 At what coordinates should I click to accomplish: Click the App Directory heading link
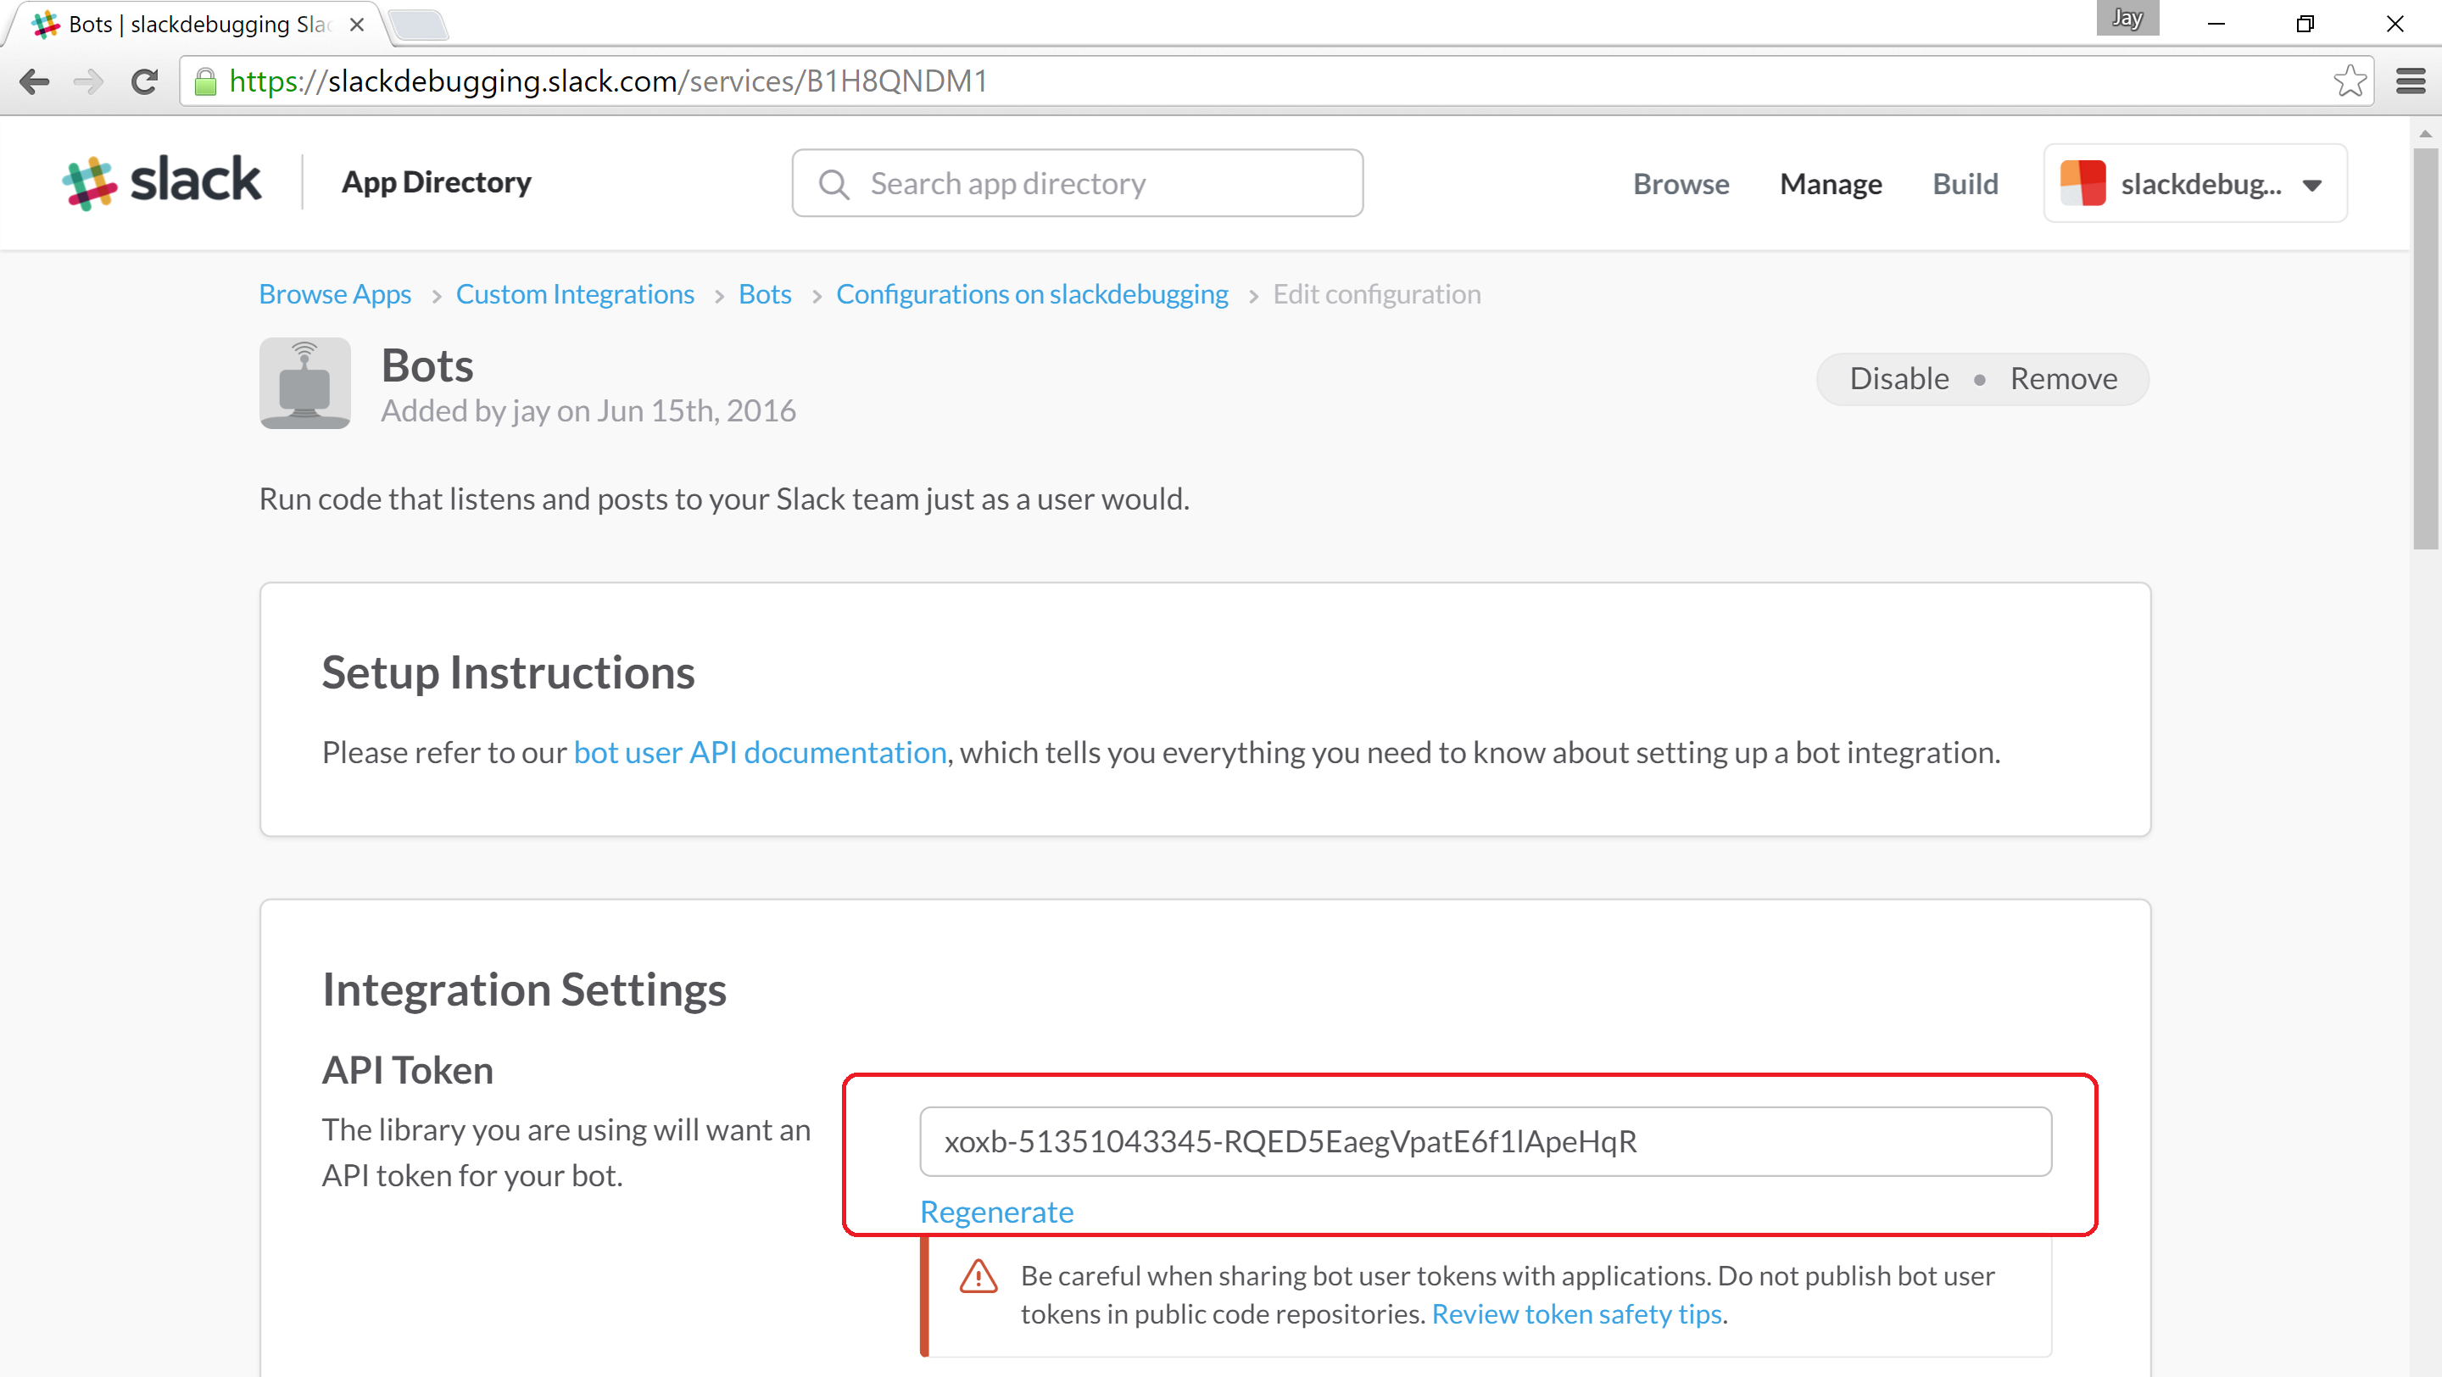(436, 182)
